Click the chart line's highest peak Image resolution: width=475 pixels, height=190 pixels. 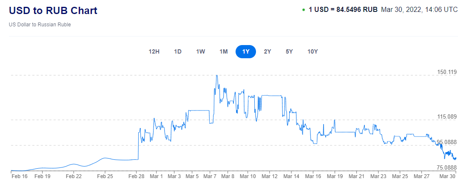[217, 76]
